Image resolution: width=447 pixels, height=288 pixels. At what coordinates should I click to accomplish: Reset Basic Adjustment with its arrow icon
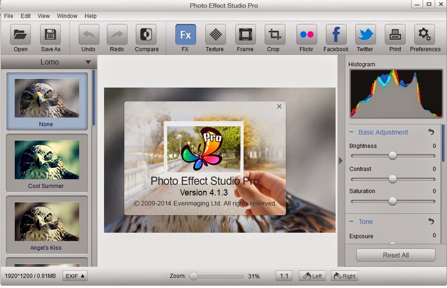[431, 132]
